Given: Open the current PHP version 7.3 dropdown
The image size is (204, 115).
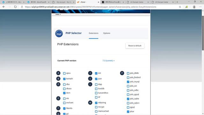Looking at the screenshot, I should tap(108, 61).
